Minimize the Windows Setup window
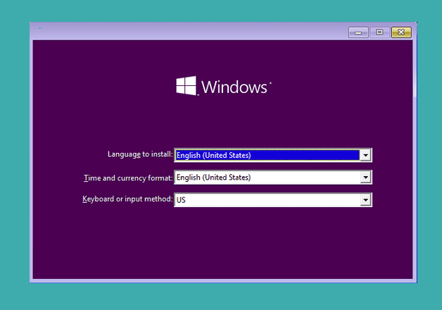This screenshot has height=310, width=442. 358,32
